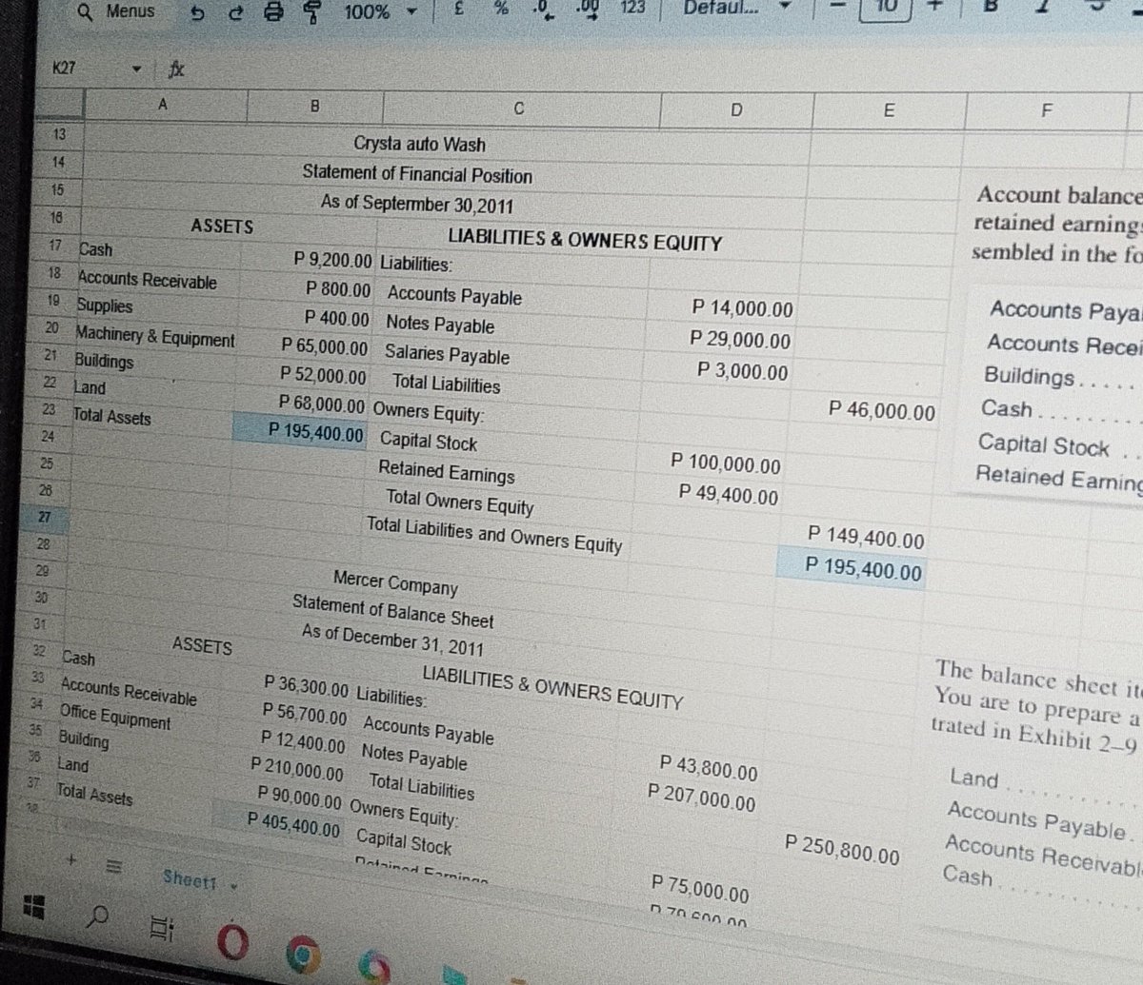The image size is (1143, 985).
Task: Select the P 14,000.00 Accounts Payable amount
Action: click(x=742, y=308)
